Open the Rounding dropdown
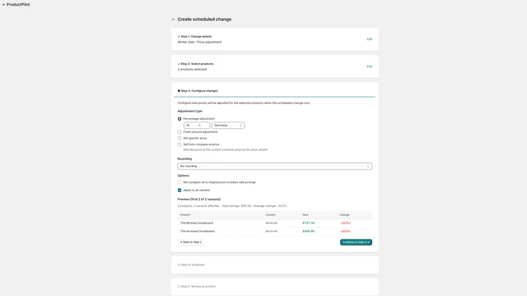This screenshot has height=296, width=527. pos(275,166)
